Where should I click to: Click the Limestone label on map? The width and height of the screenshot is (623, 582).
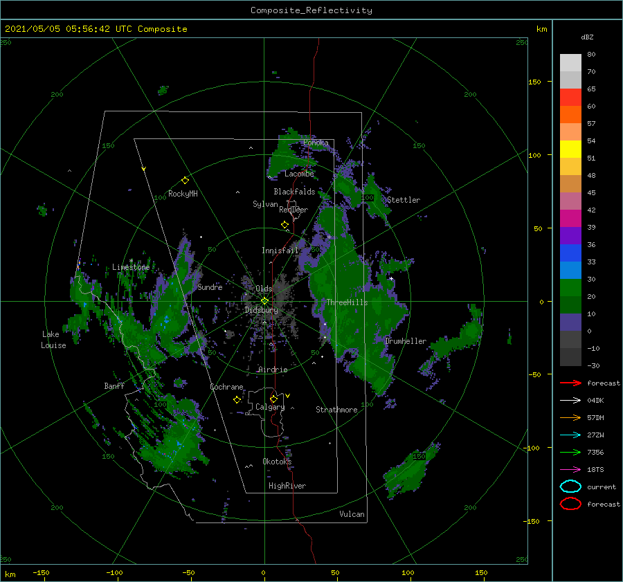tap(131, 267)
